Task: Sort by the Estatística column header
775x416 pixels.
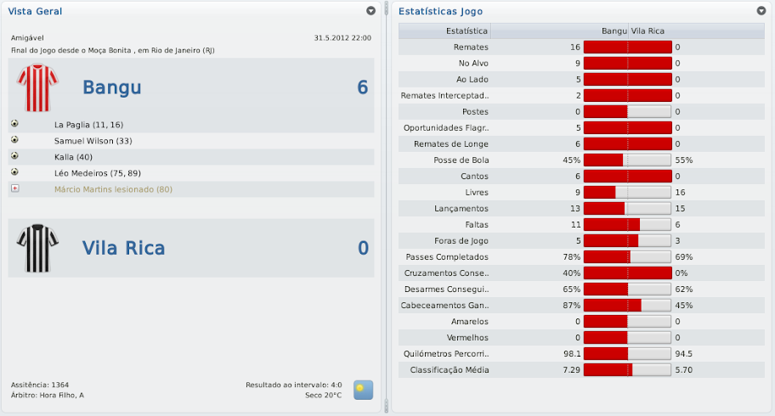Action: click(x=444, y=31)
